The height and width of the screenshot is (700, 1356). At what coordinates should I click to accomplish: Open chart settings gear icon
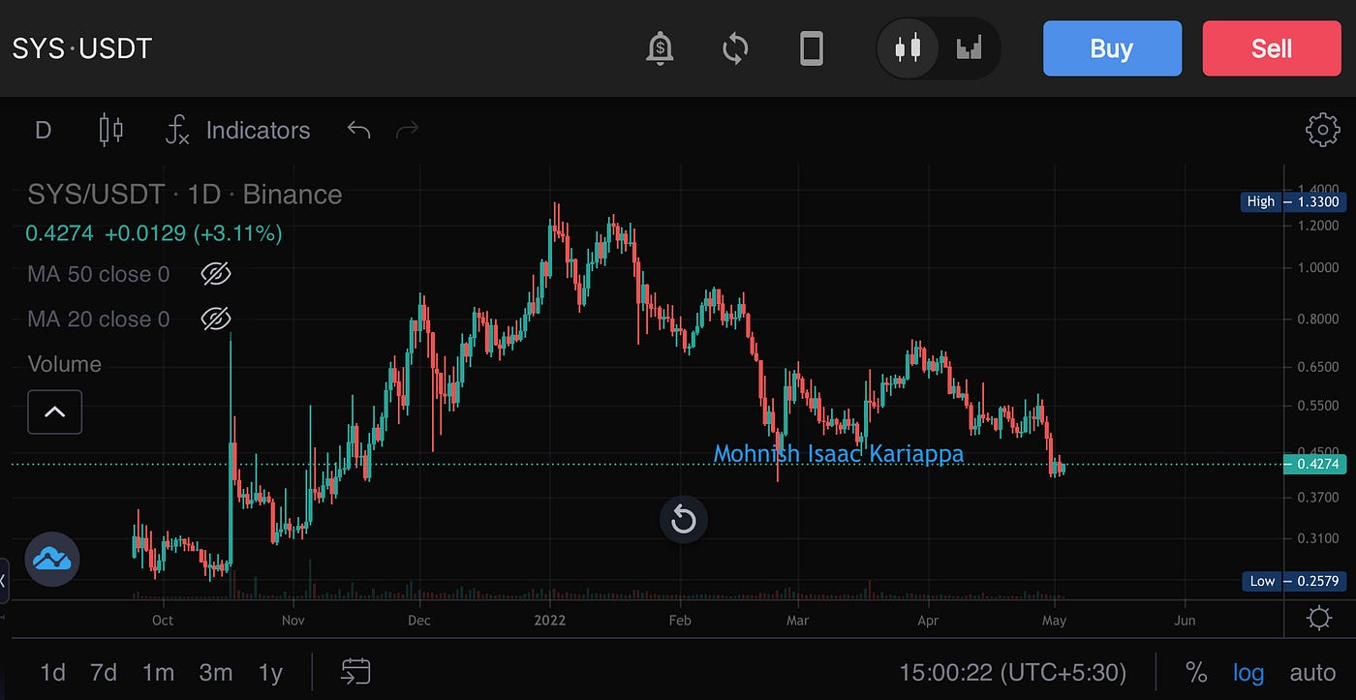click(1322, 130)
